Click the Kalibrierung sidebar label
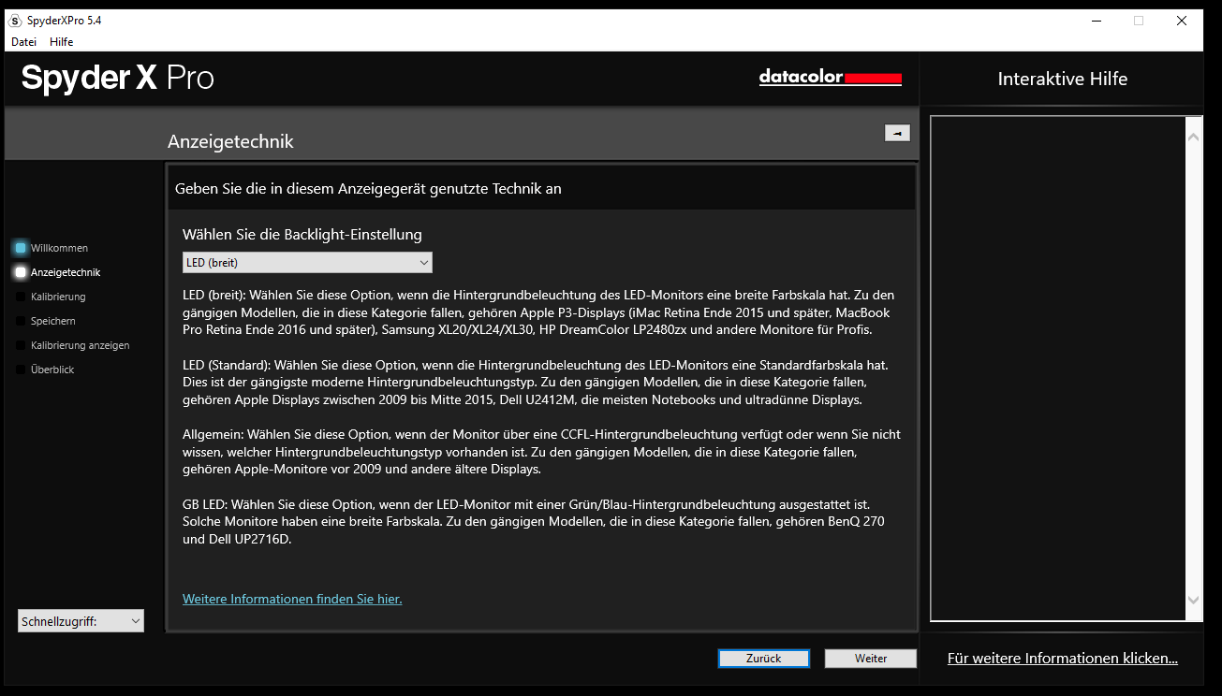Image resolution: width=1222 pixels, height=696 pixels. pos(58,297)
